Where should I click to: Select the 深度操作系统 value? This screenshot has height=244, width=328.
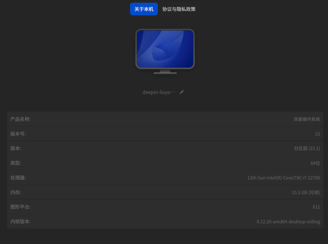pos(307,119)
